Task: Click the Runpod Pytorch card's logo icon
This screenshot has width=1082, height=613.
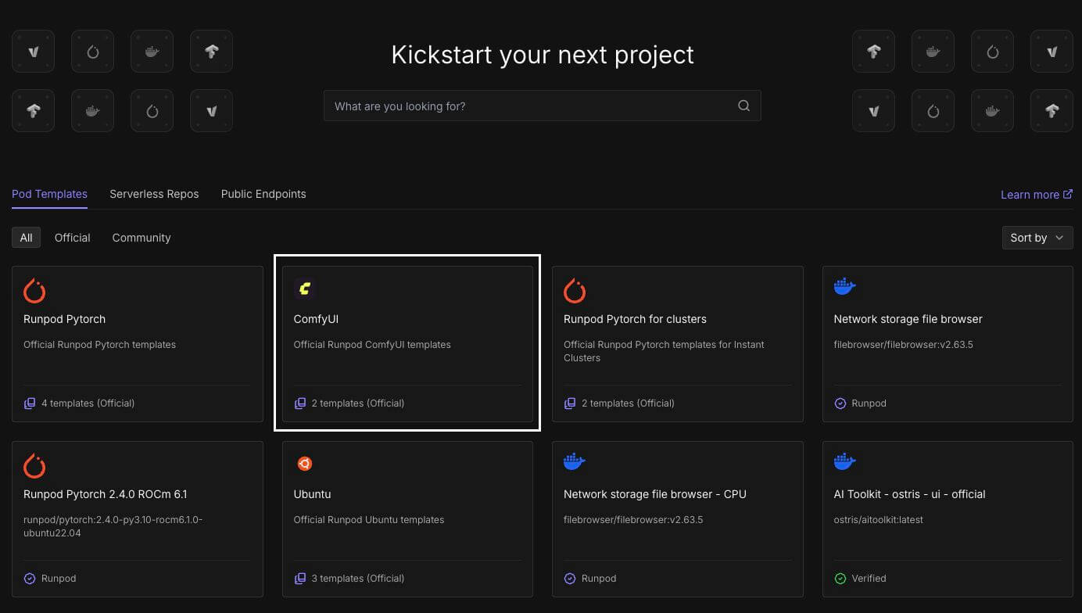Action: click(x=34, y=291)
